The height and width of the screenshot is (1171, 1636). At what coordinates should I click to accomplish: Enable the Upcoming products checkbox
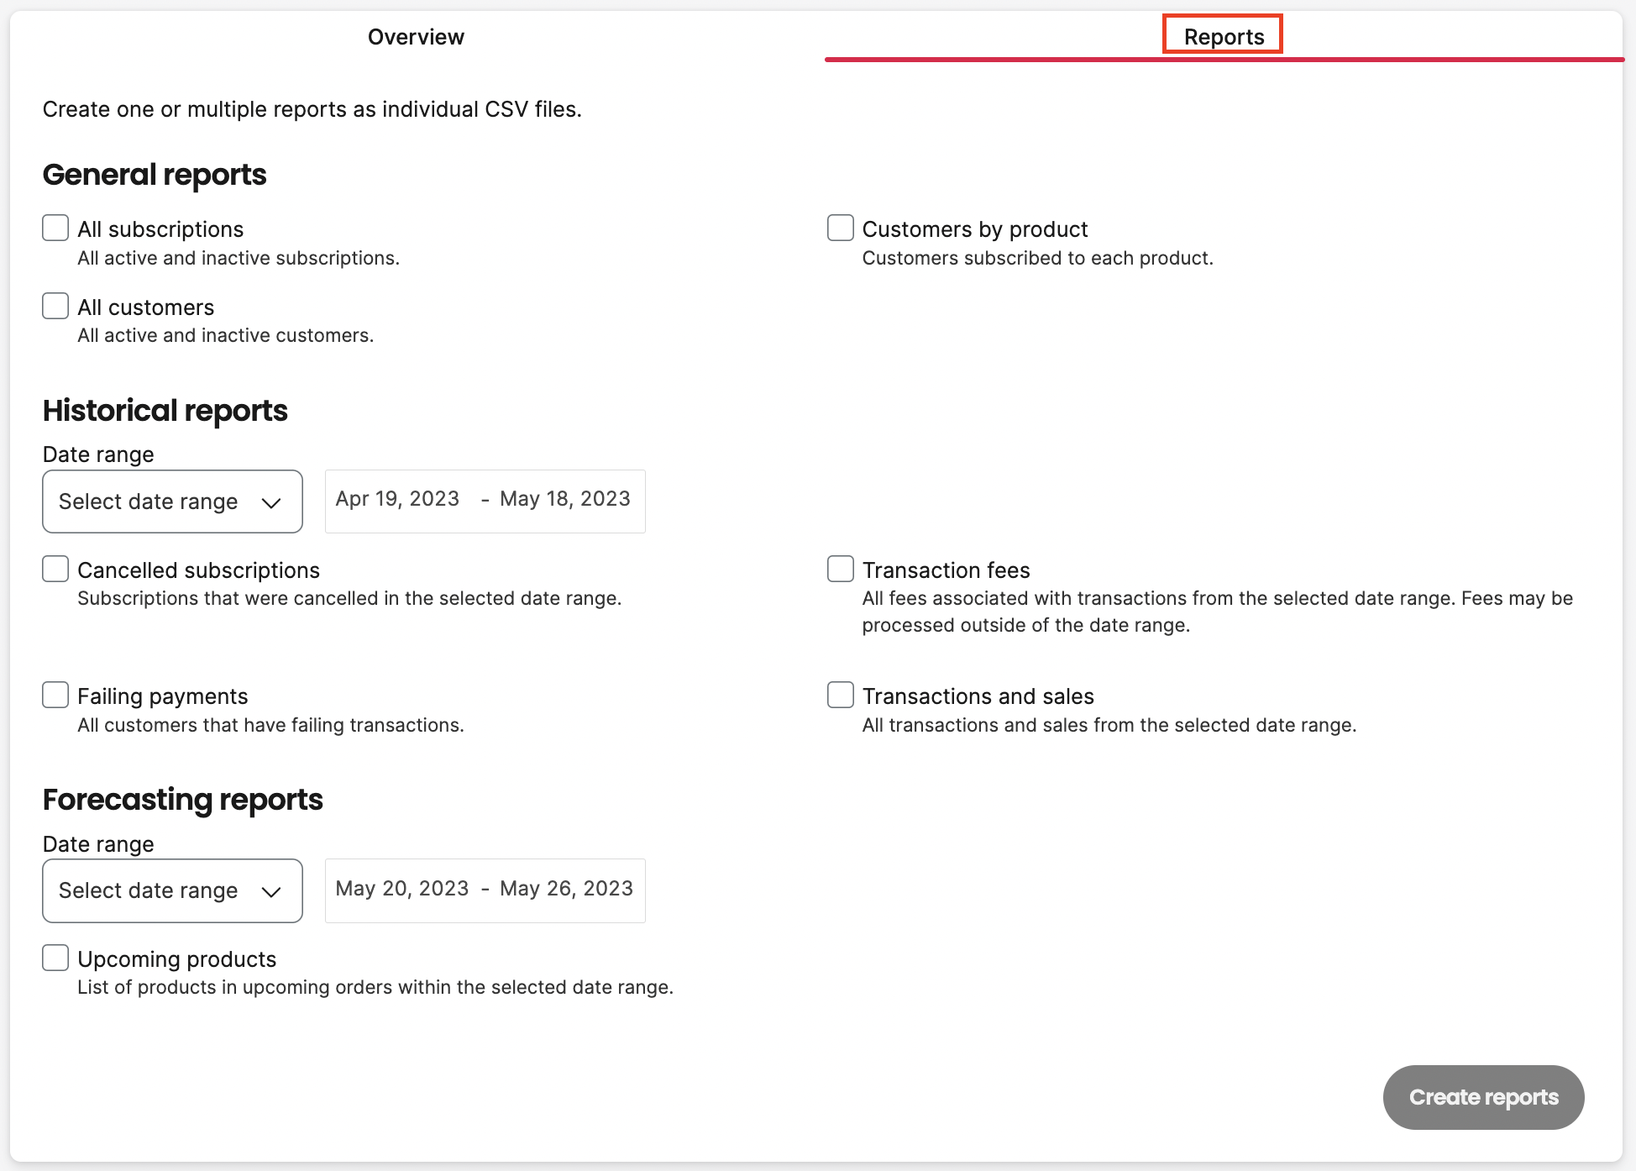point(55,958)
